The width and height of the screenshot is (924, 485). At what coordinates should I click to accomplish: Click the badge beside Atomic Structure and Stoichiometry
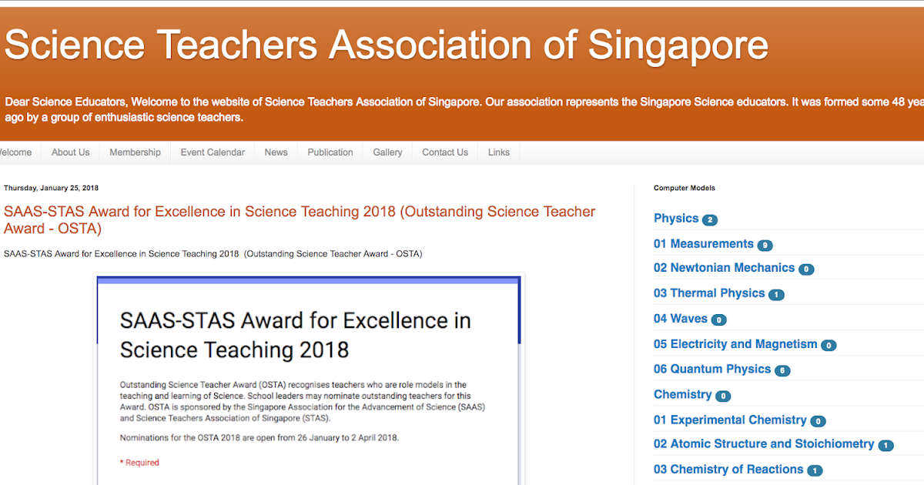point(885,445)
